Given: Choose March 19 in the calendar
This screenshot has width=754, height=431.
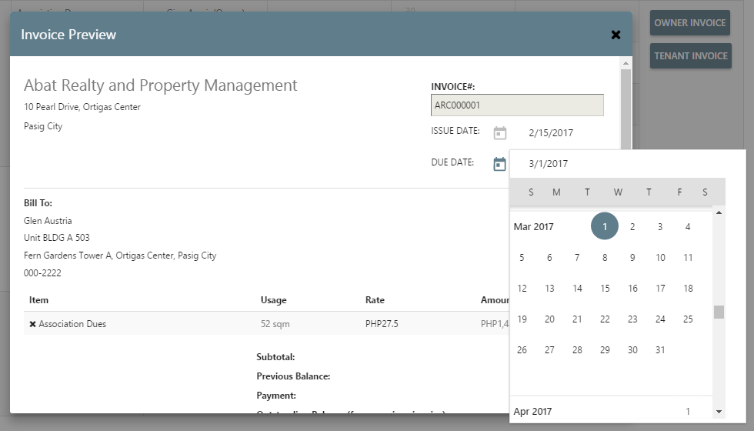Looking at the screenshot, I should 522,319.
